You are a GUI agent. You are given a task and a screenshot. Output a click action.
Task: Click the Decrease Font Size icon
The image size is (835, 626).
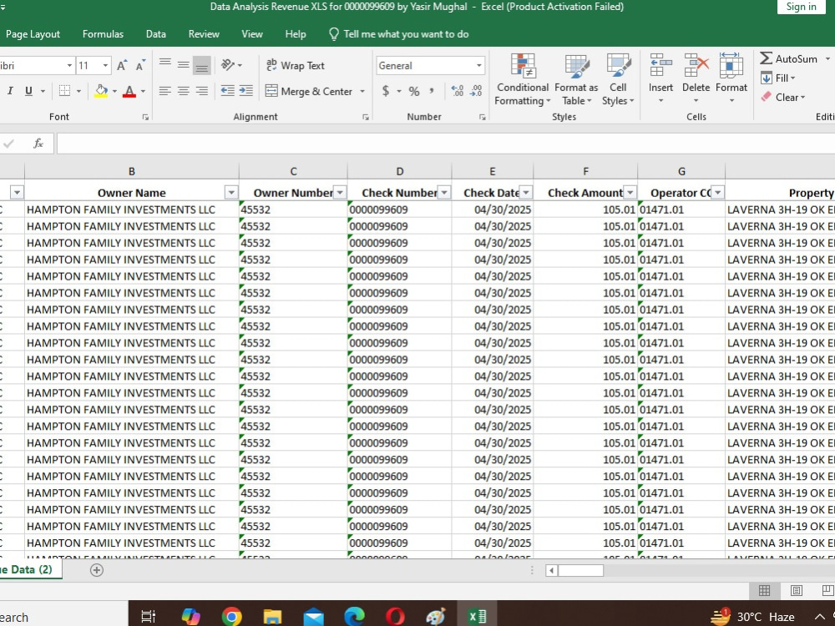(140, 65)
